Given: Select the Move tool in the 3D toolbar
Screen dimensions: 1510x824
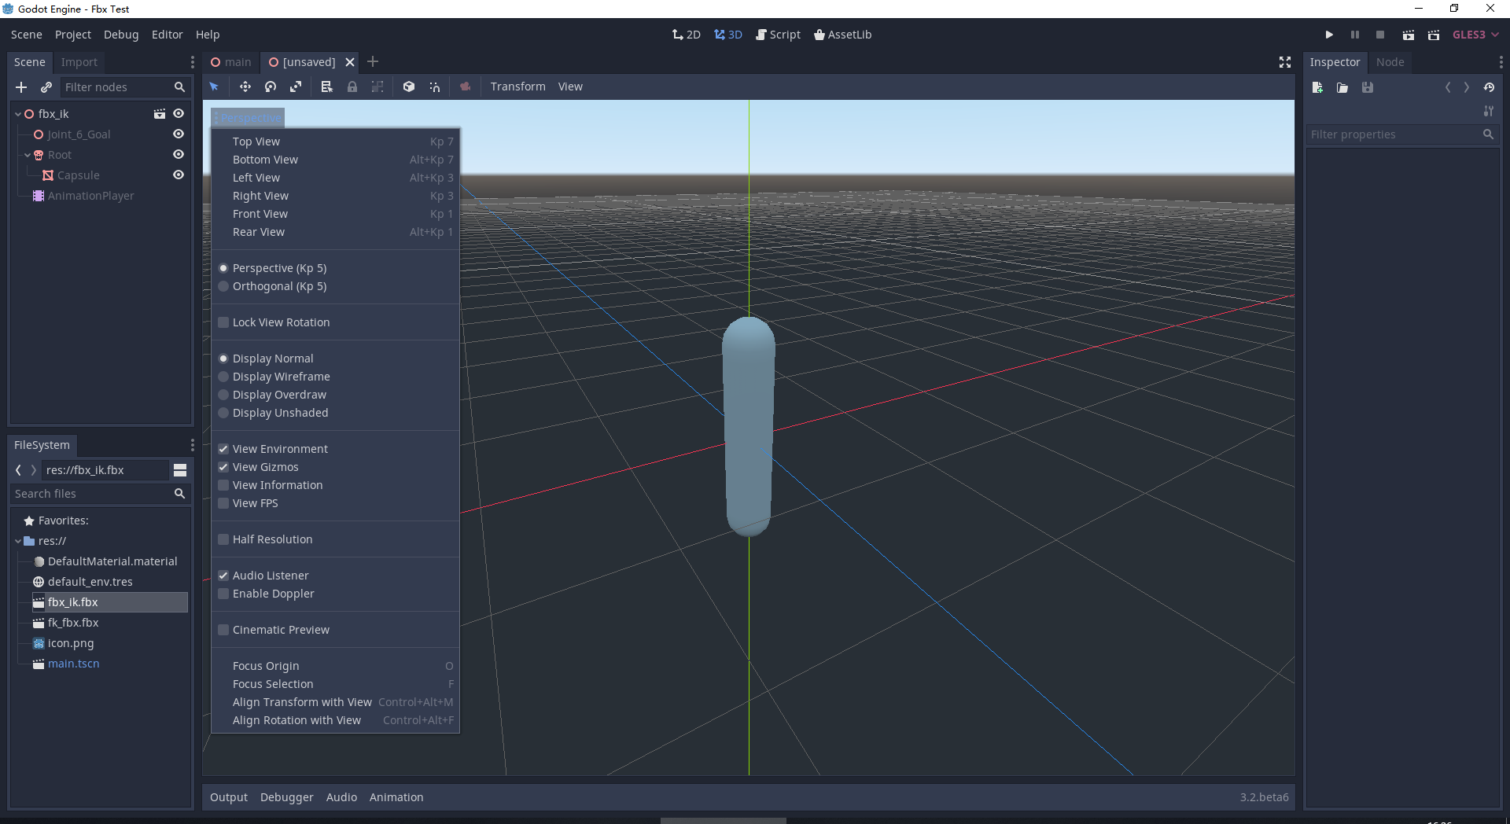Looking at the screenshot, I should coord(245,86).
